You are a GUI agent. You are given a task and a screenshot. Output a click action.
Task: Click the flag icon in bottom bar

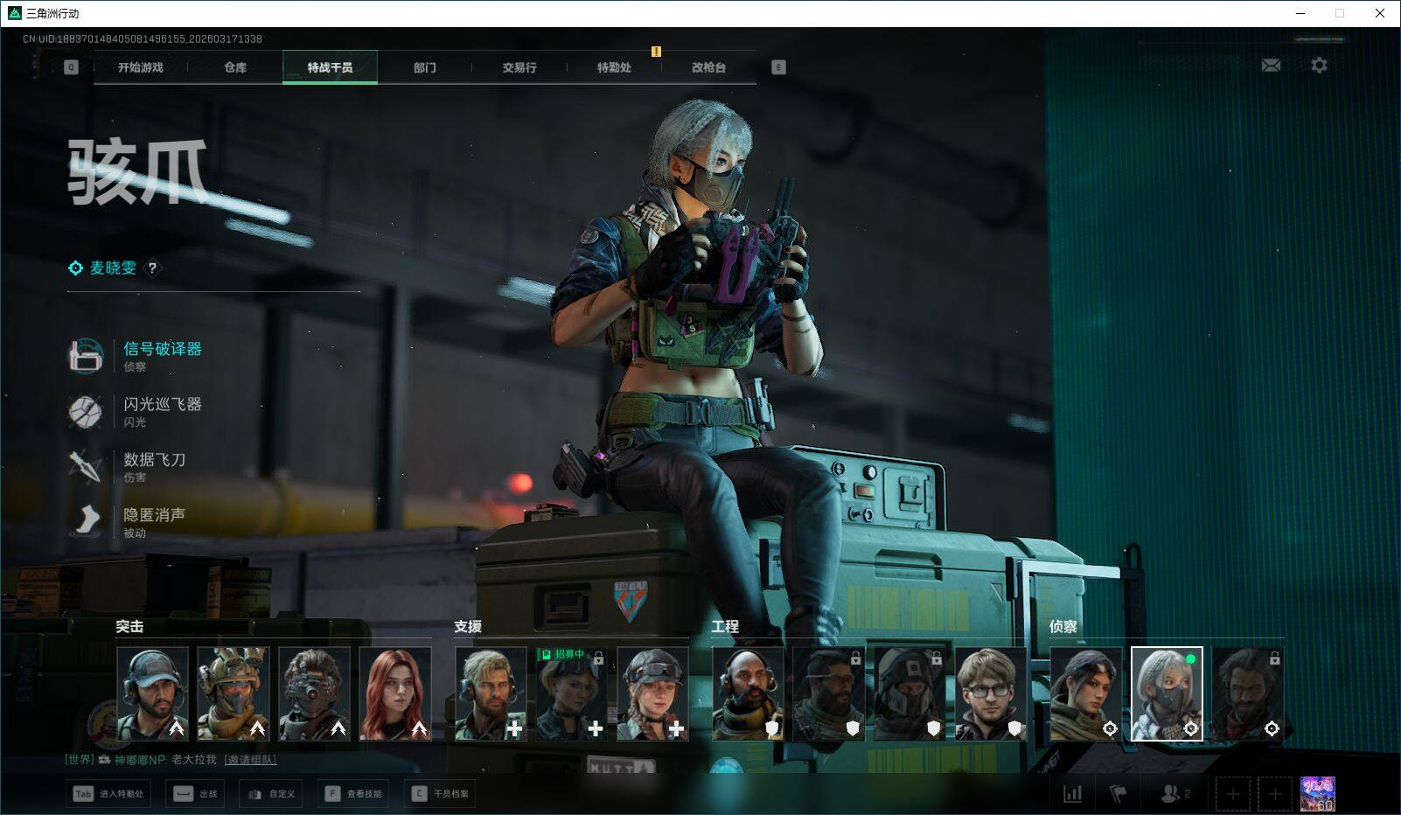(1119, 794)
